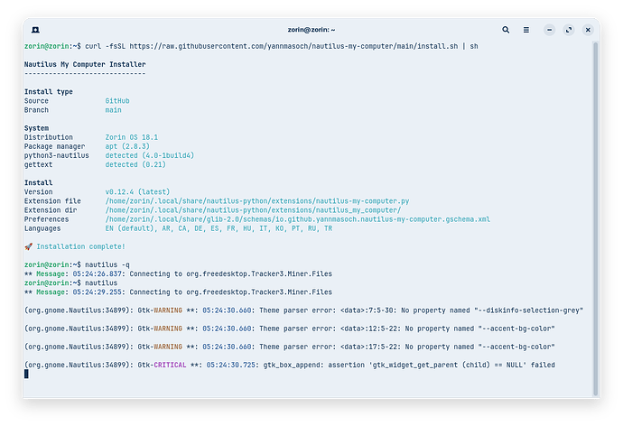Click the warning with <data>:17:5-22
The height and width of the screenshot is (426, 623).
290,347
